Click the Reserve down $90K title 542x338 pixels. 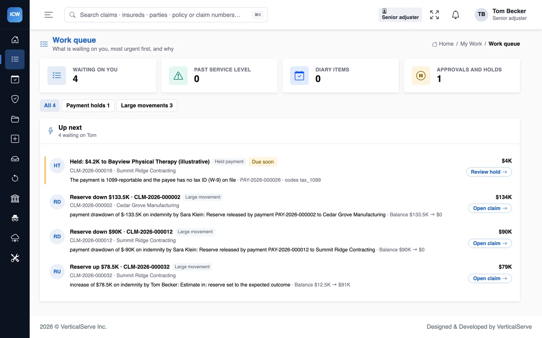pyautogui.click(x=121, y=232)
